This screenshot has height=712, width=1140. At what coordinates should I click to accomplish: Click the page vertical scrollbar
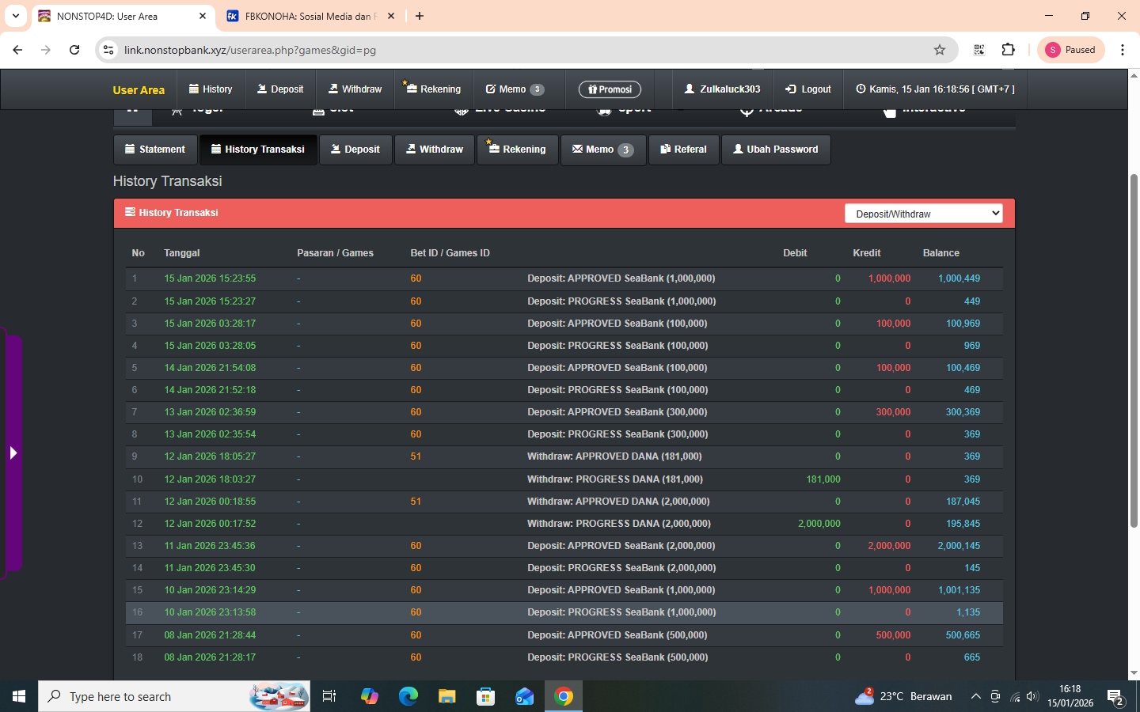click(x=1134, y=351)
